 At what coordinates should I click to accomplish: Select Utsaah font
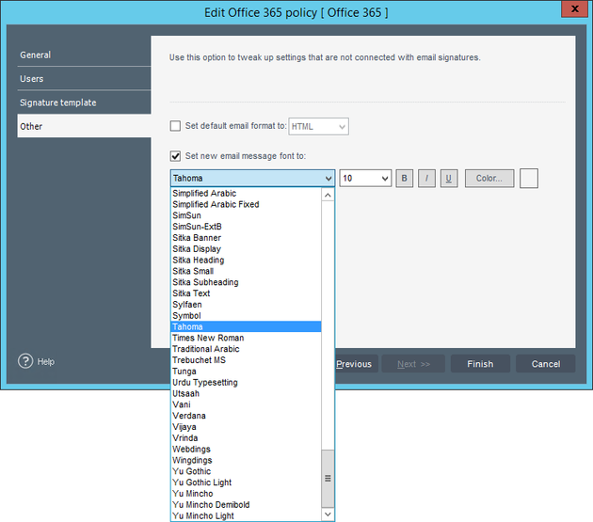pos(246,393)
